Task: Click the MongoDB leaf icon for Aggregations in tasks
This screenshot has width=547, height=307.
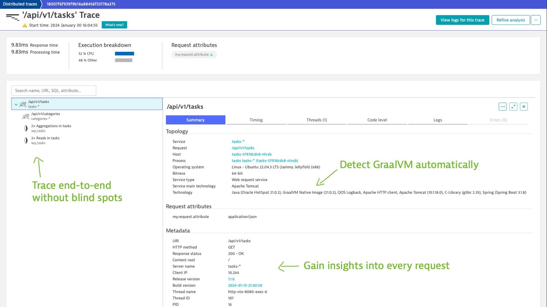Action: tap(26, 128)
